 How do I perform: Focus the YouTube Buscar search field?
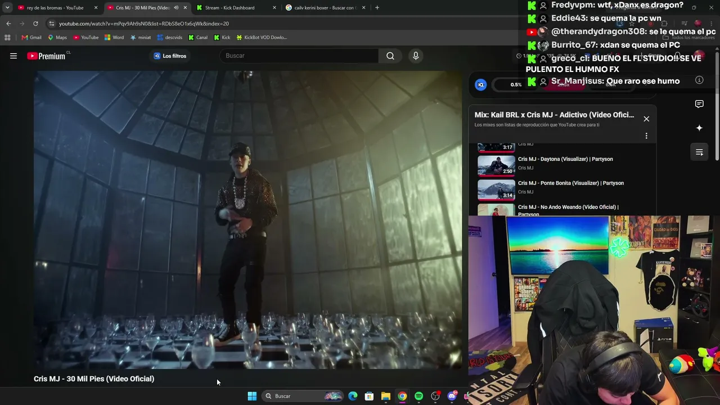(299, 56)
